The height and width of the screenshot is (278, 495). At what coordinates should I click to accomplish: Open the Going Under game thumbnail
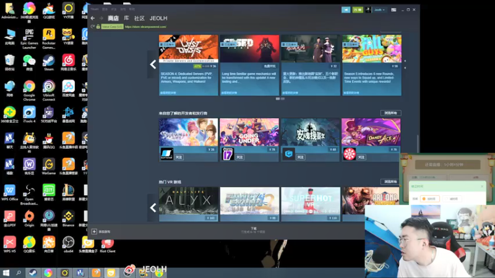(249, 132)
